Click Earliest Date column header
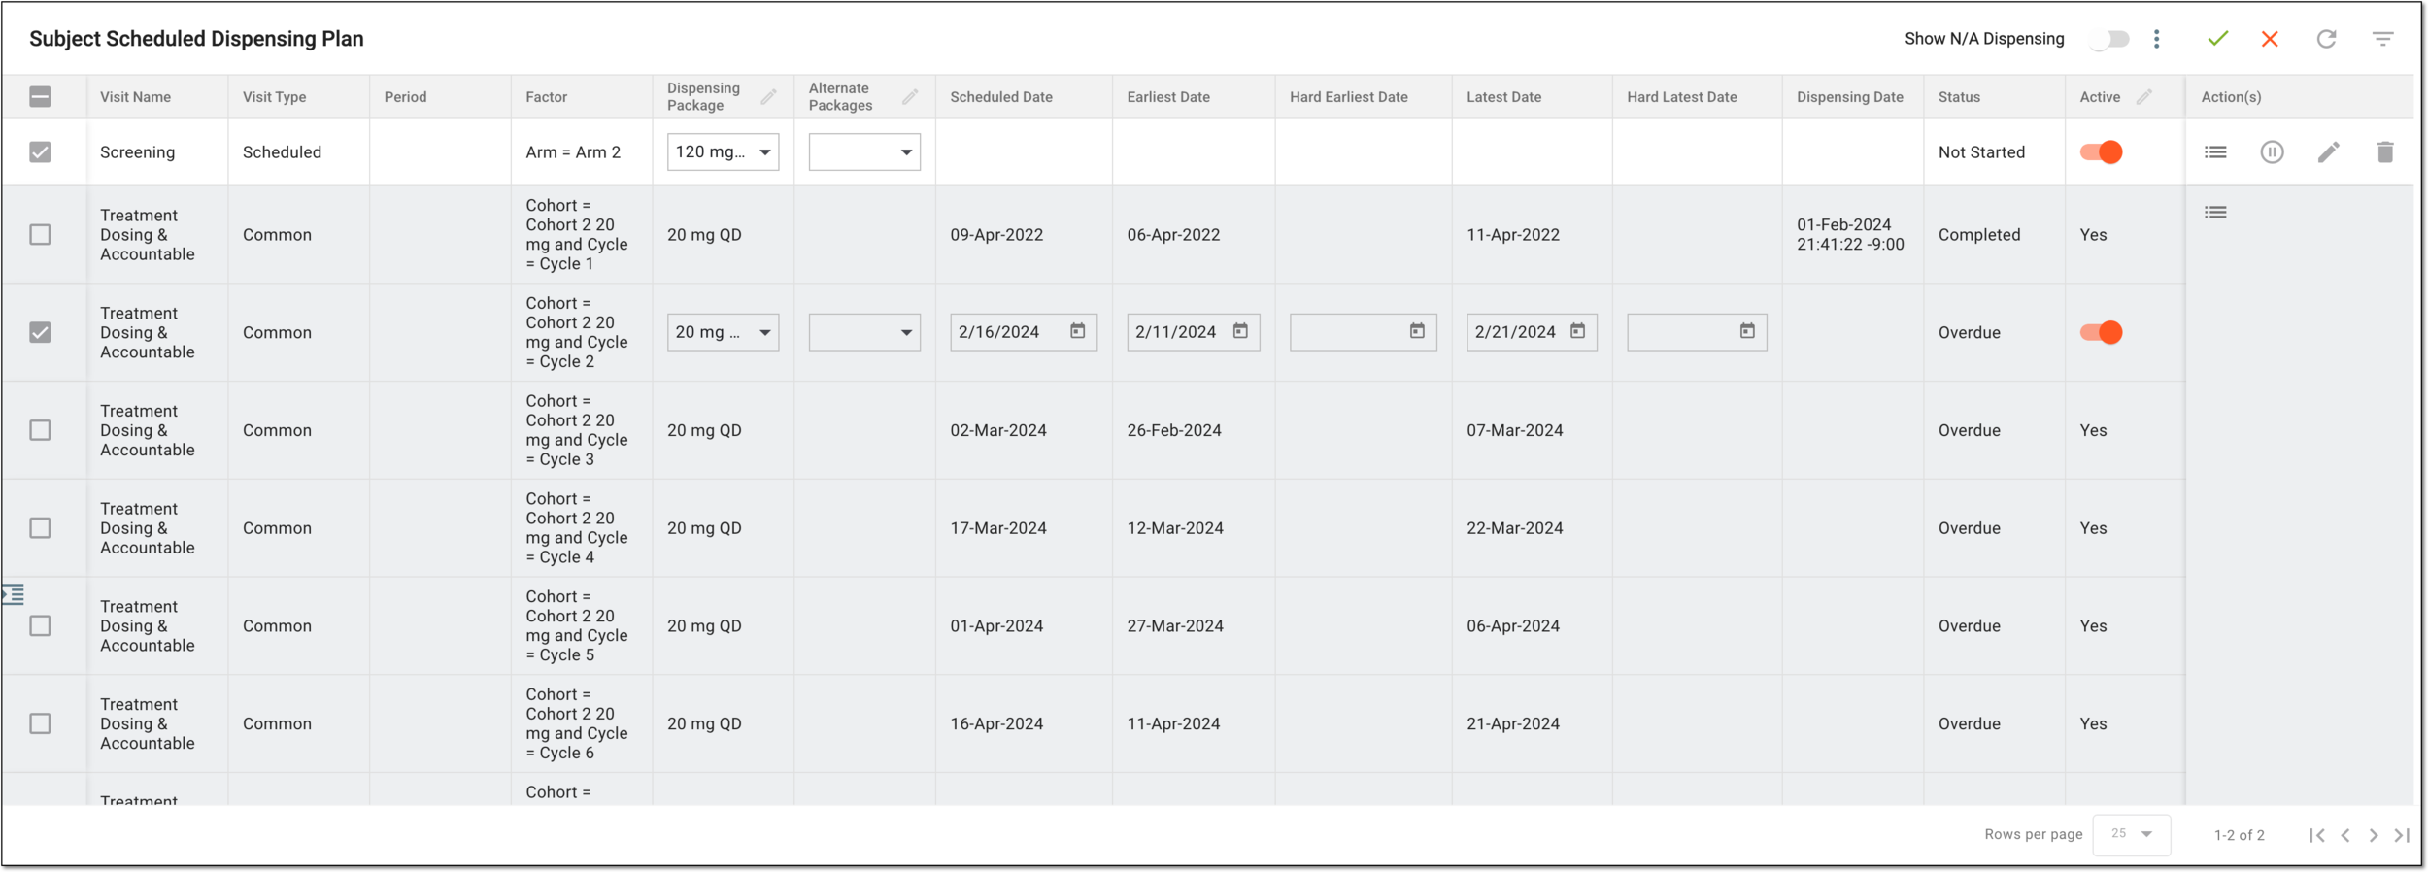The width and height of the screenshot is (2428, 872). click(1168, 97)
